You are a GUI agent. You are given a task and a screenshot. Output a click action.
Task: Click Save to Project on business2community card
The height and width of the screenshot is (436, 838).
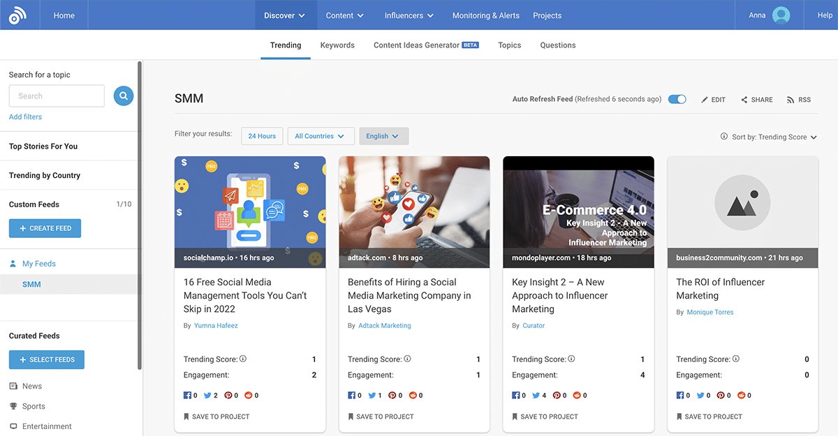click(710, 416)
